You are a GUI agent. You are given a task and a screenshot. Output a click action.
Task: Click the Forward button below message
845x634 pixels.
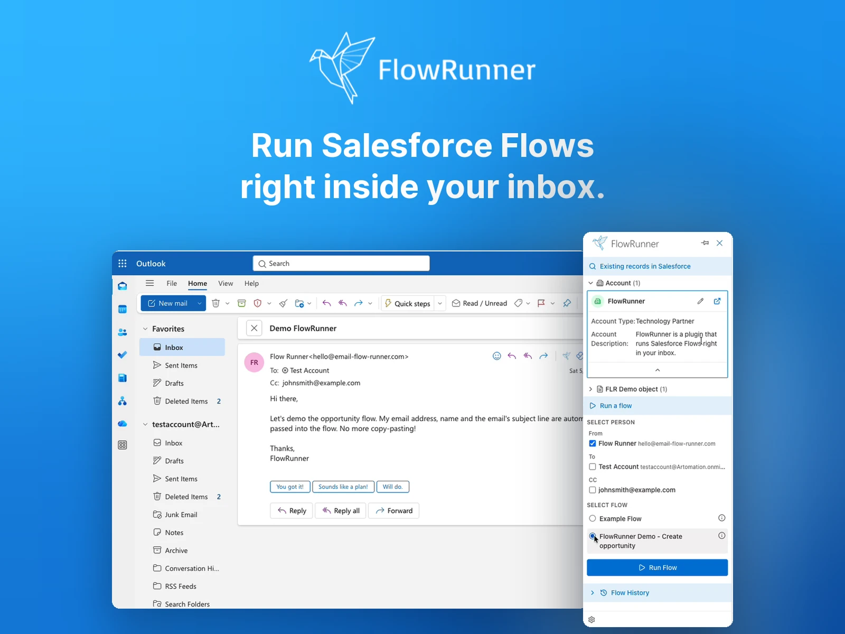point(393,510)
